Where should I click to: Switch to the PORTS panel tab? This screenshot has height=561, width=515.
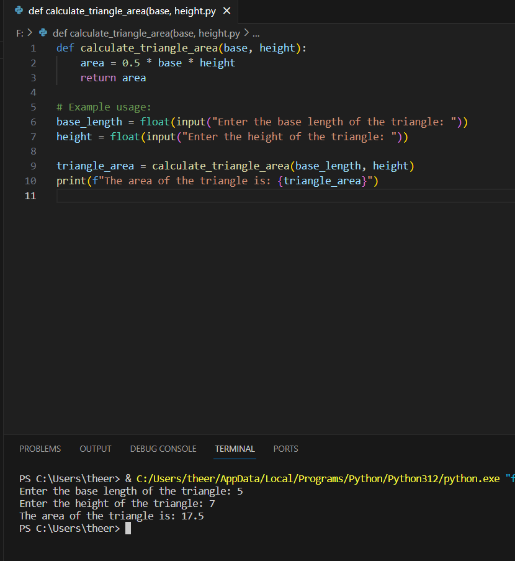pyautogui.click(x=285, y=449)
